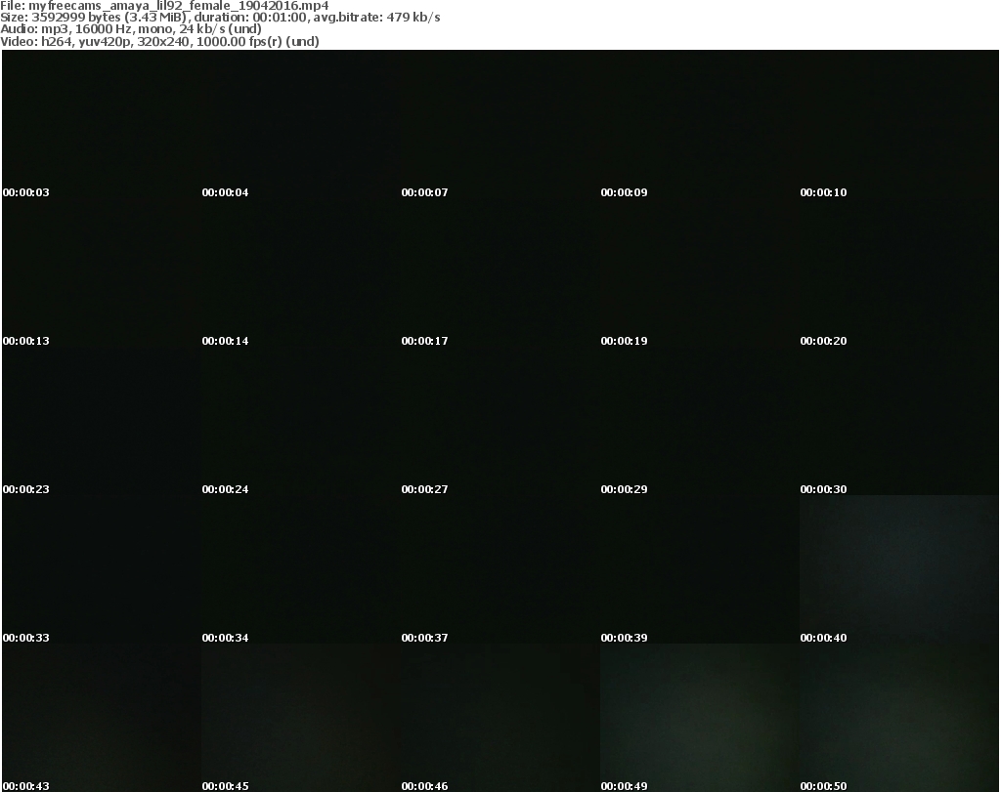1001x792 pixels.
Task: Click the frame thumbnail stamped 00:00:27
Action: tap(500, 421)
